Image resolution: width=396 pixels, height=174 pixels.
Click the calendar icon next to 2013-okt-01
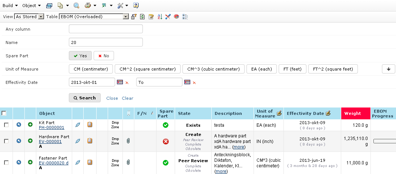(120, 82)
